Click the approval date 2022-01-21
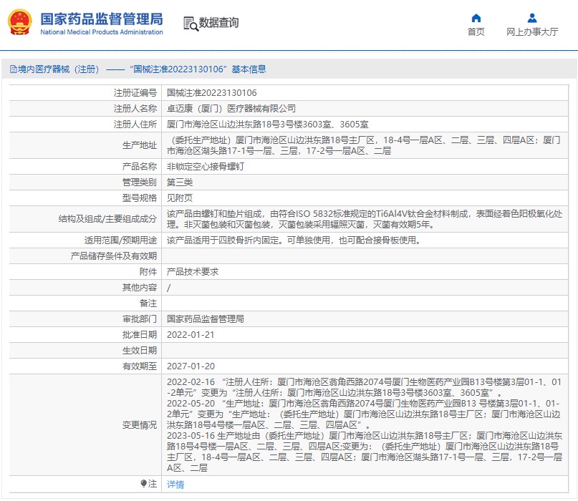 (x=190, y=334)
